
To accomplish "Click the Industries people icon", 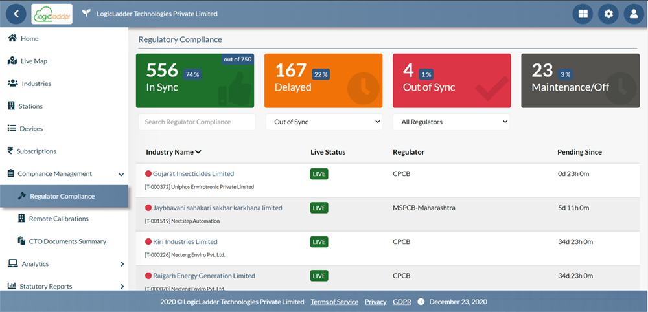I will (13, 84).
